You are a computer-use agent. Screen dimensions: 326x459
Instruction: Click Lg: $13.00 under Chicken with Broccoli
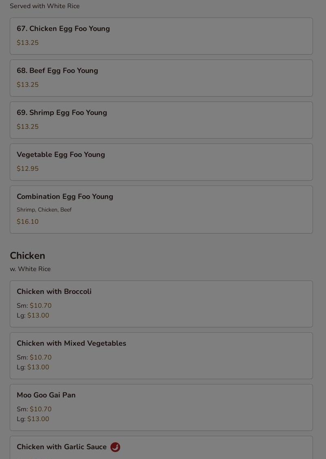33,316
